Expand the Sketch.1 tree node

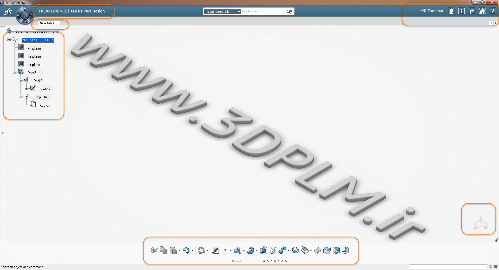pos(27,89)
